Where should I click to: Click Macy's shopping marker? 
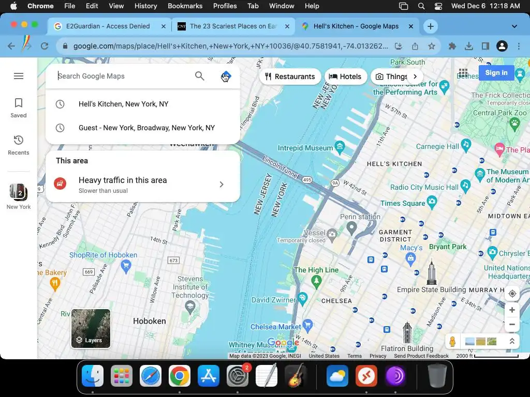tap(410, 259)
